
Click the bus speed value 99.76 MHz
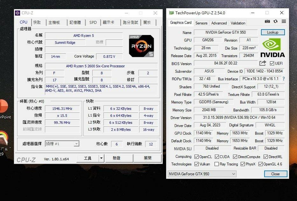tap(62, 123)
